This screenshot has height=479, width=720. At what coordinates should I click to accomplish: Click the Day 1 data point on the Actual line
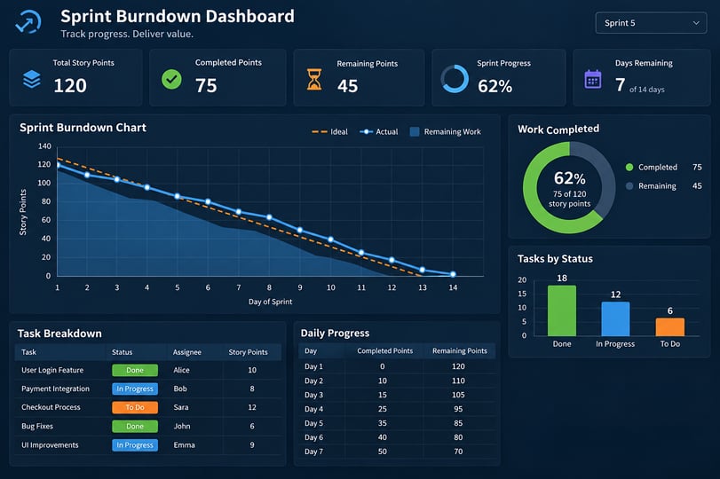coord(58,165)
